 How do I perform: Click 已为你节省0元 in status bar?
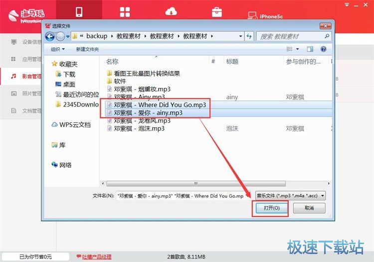(x=35, y=257)
